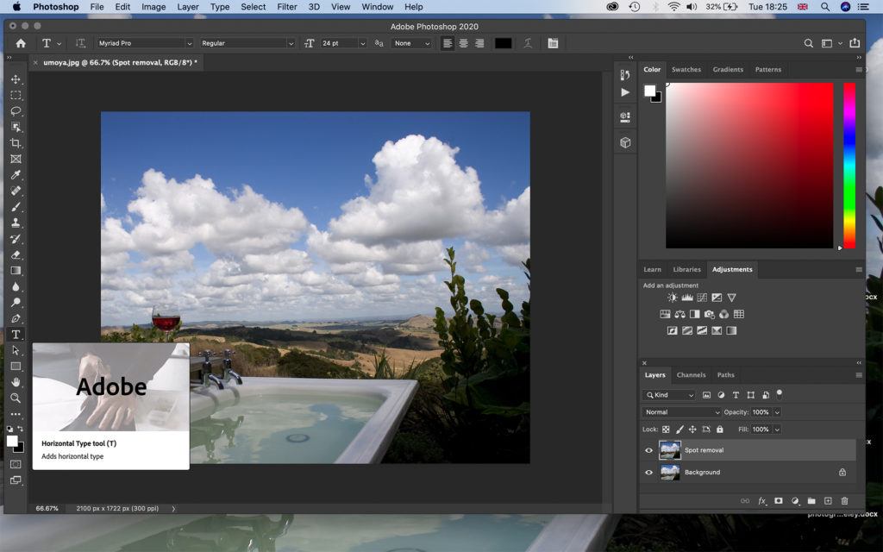Switch to the Channels tab
Viewport: 883px width, 552px height.
pyautogui.click(x=691, y=375)
